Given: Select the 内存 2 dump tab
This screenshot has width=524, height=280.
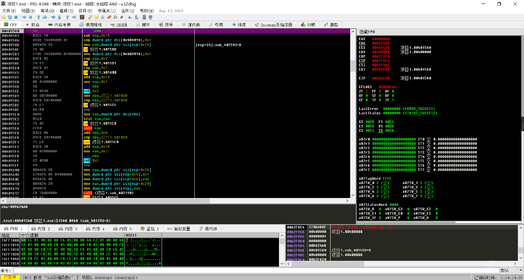Looking at the screenshot, I should pyautogui.click(x=41, y=229).
